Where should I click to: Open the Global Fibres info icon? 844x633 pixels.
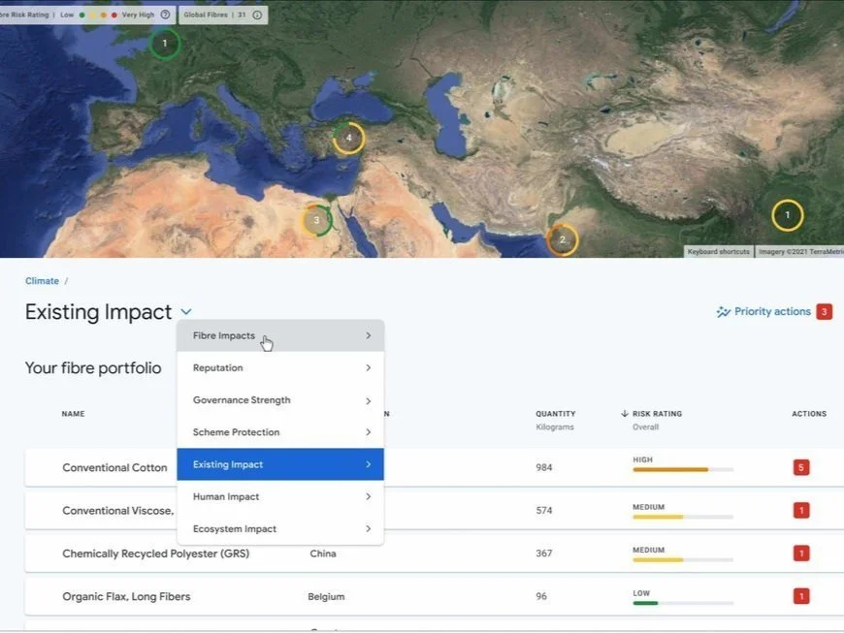257,16
